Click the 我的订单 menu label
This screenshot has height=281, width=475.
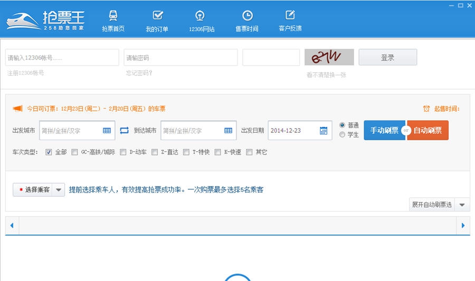157,29
